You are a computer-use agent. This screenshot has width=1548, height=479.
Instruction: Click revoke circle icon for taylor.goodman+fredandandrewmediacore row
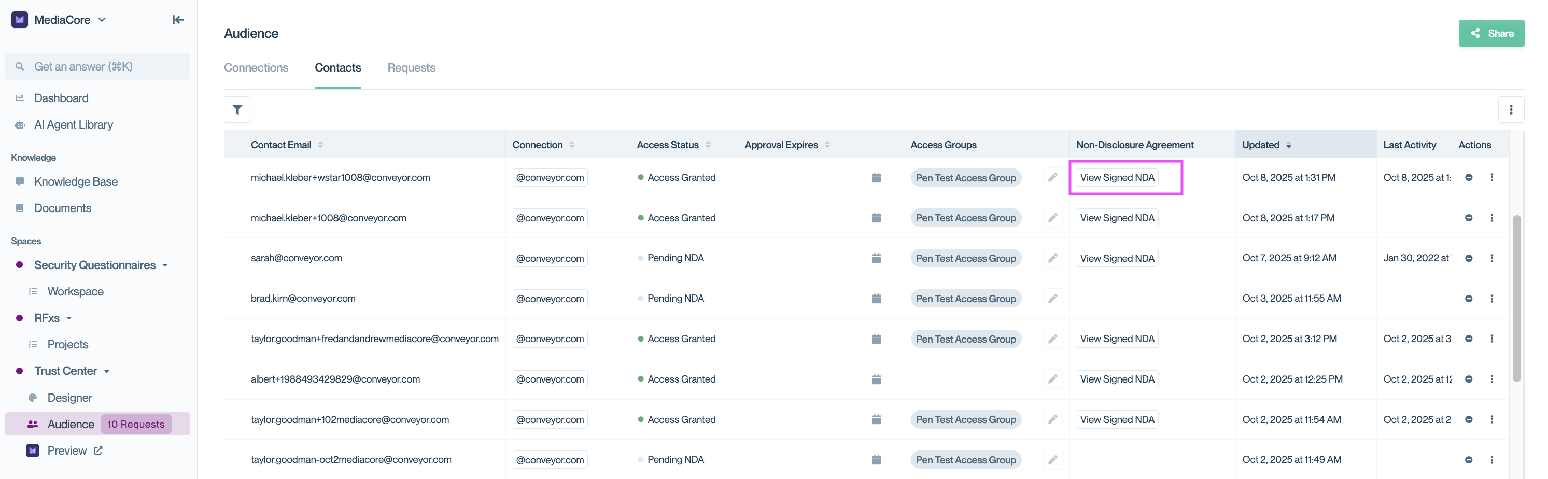coord(1468,339)
